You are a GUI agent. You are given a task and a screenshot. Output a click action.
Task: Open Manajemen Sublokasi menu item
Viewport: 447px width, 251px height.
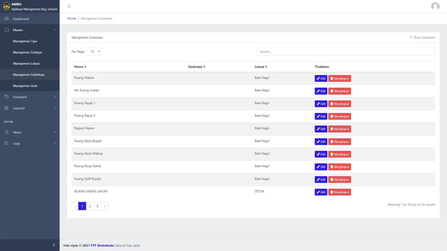tap(30, 74)
